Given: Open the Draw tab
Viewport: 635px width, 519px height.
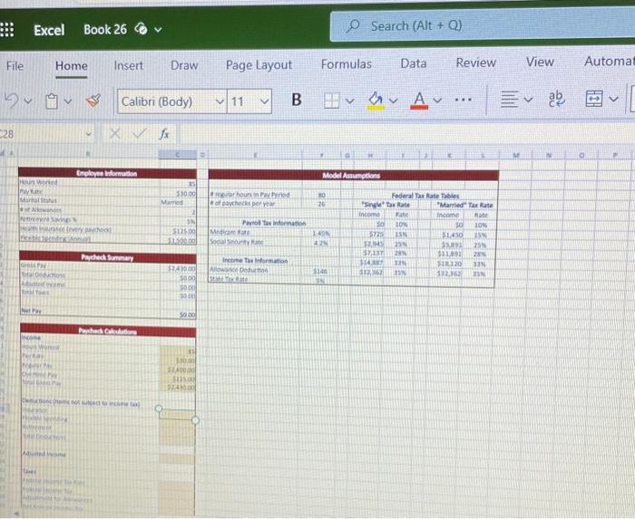Looking at the screenshot, I should [x=184, y=64].
